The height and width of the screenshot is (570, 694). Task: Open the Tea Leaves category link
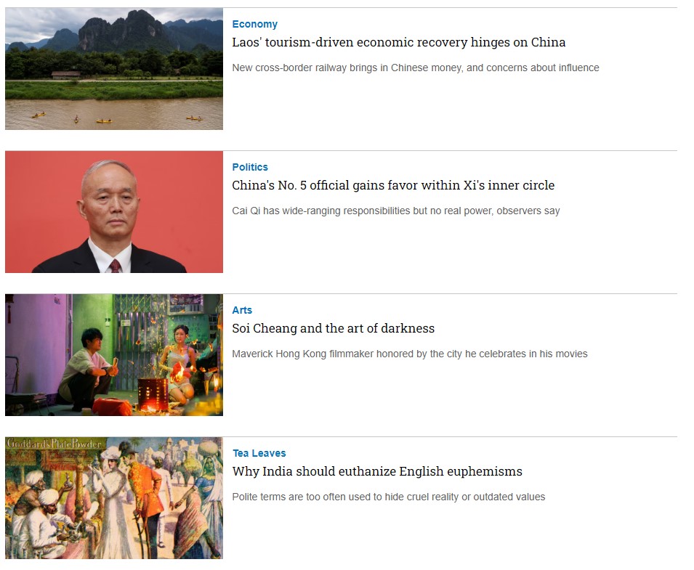coord(259,453)
